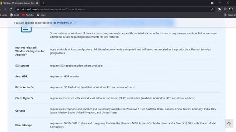Open YouTube bookmark
The width and height of the screenshot is (236, 132).
point(28,15)
